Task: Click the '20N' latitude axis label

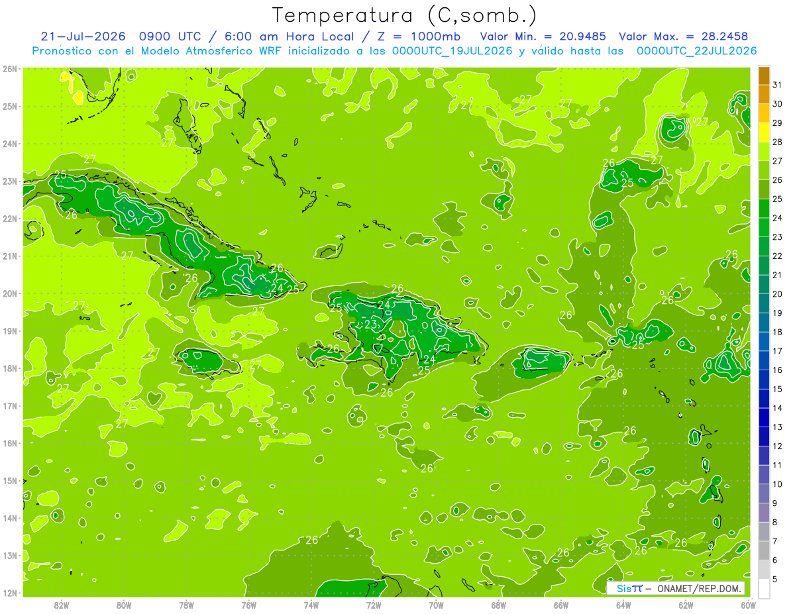Action: (10, 293)
